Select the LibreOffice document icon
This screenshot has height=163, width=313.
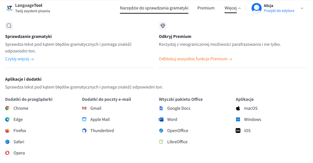point(161,142)
